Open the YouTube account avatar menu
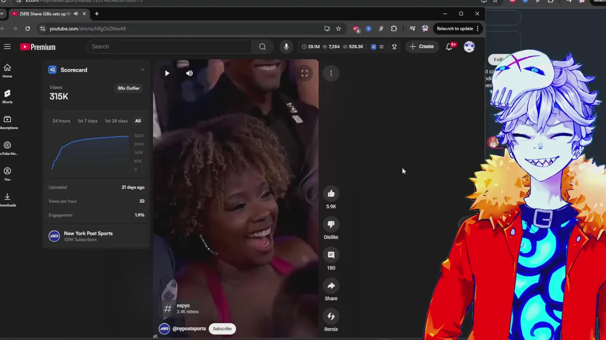This screenshot has width=606, height=340. [x=469, y=47]
